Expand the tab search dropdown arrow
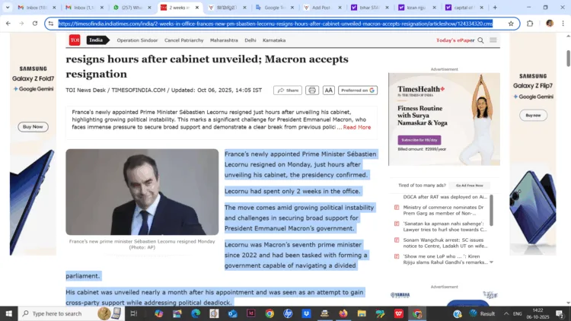Image resolution: width=571 pixels, height=321 pixels. [8, 8]
